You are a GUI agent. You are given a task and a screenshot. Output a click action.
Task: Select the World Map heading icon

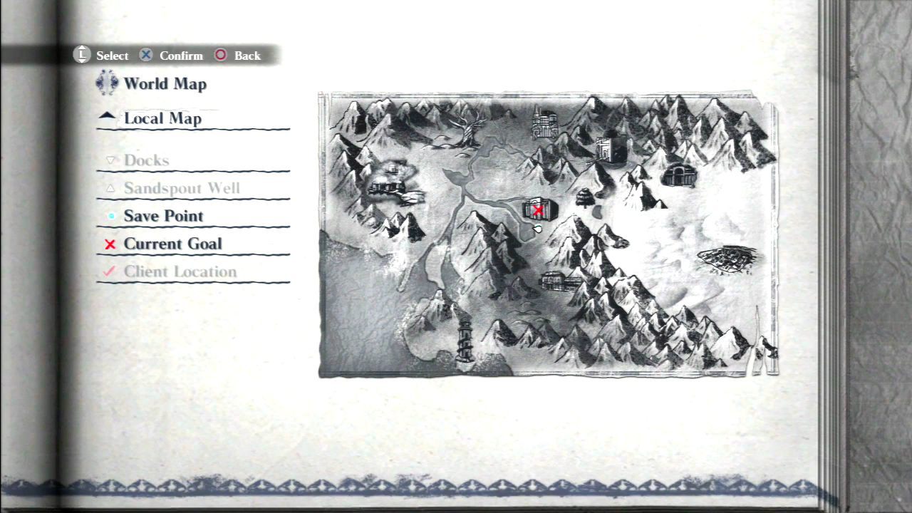(107, 83)
